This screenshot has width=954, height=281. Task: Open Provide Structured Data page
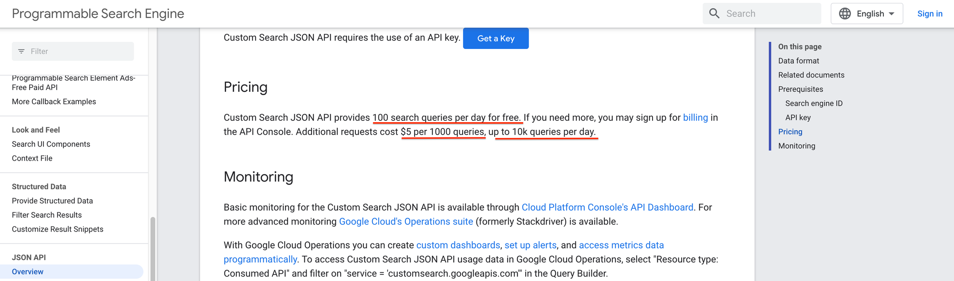click(x=52, y=201)
